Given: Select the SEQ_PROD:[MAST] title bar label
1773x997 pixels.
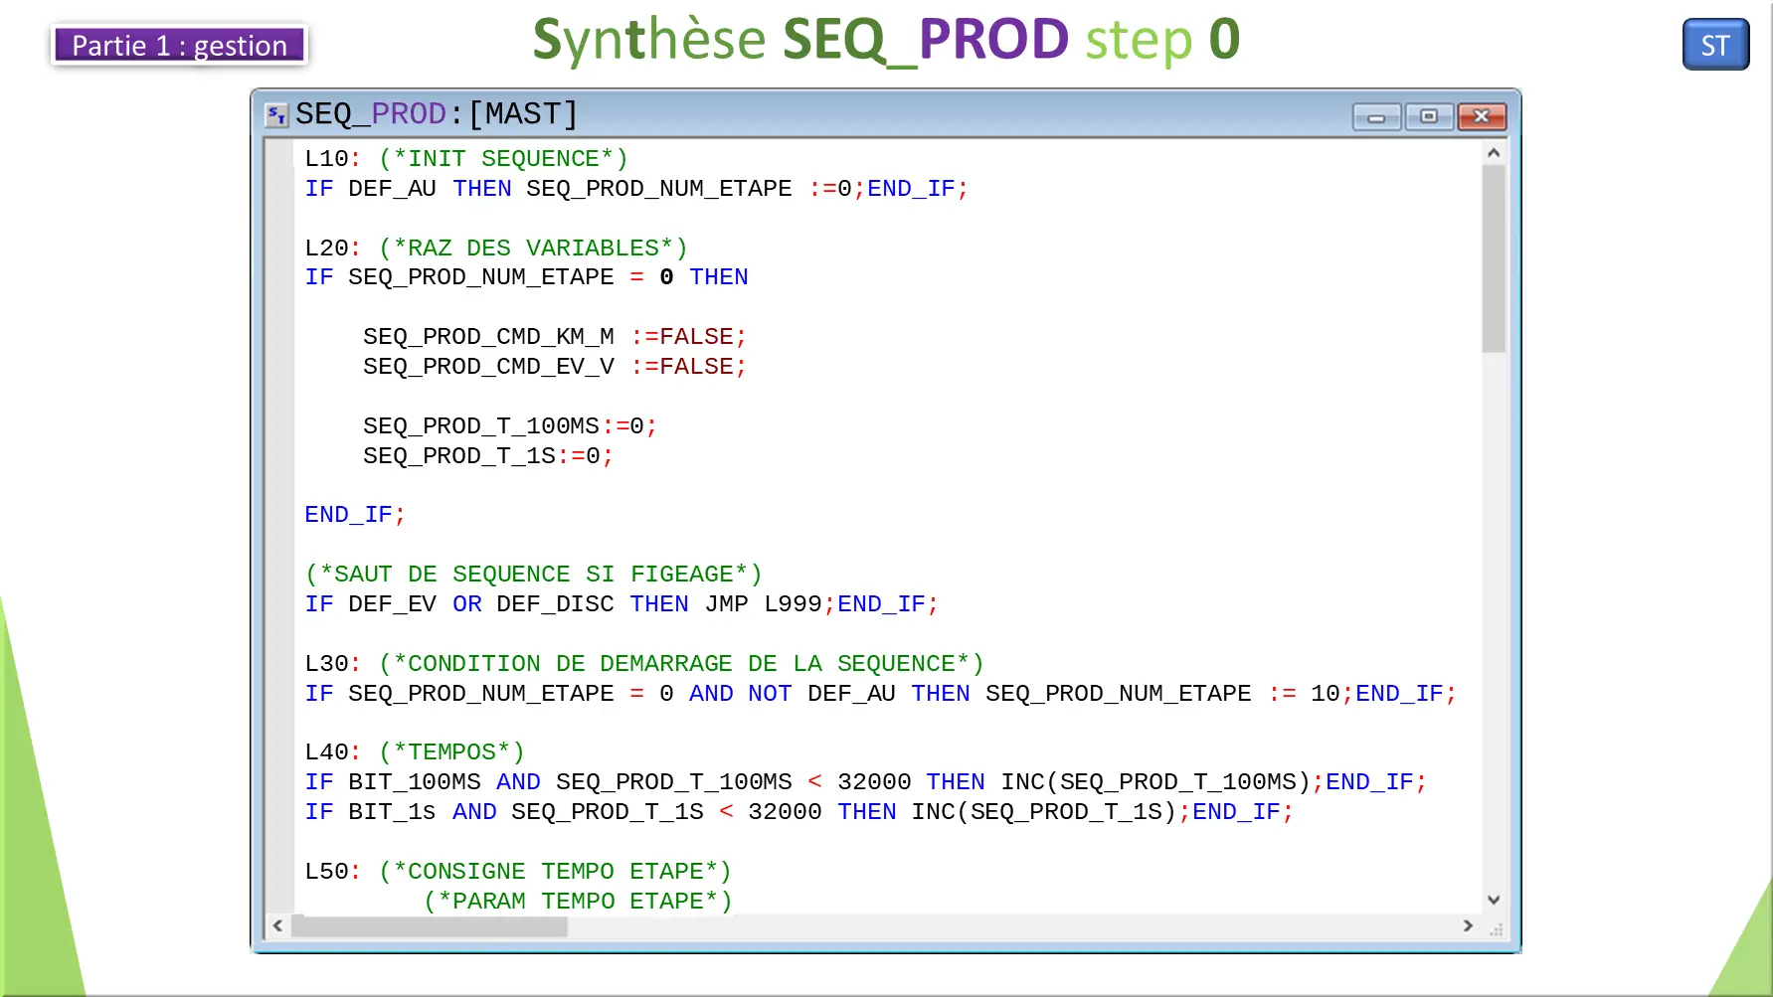Looking at the screenshot, I should (x=436, y=113).
